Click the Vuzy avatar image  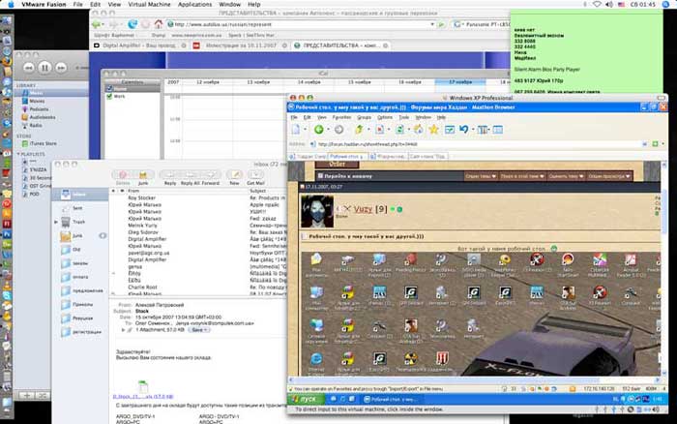coord(317,211)
